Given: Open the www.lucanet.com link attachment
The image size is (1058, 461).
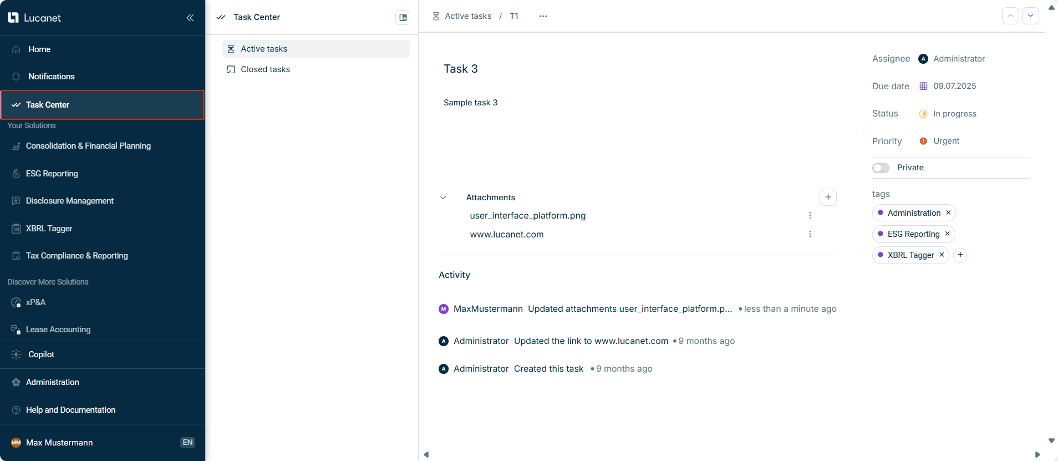Looking at the screenshot, I should (507, 234).
